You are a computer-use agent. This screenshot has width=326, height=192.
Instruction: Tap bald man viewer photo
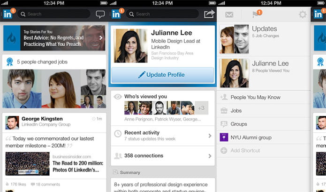[159, 108]
